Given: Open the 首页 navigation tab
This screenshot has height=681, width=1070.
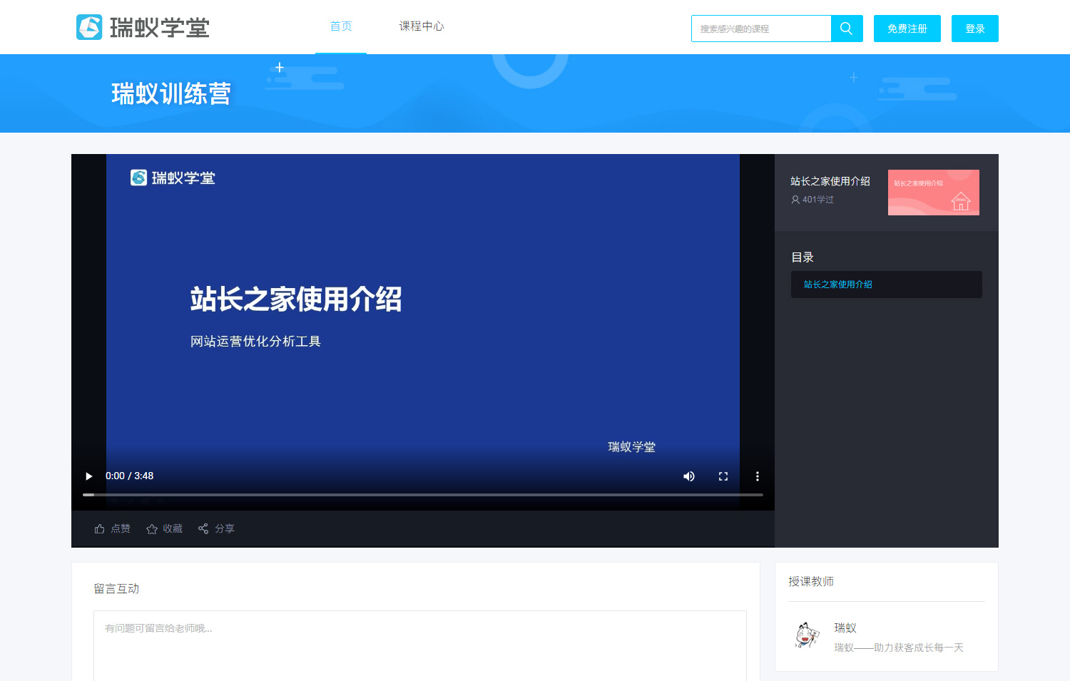Looking at the screenshot, I should pos(341,26).
